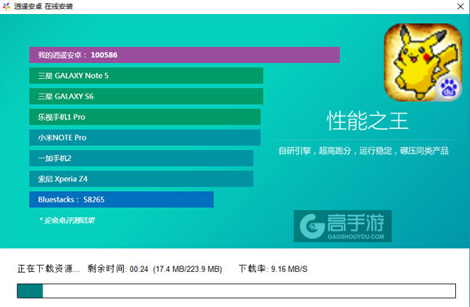Click the 下载率 9.16 MB/S readout
470x307 pixels.
click(273, 269)
